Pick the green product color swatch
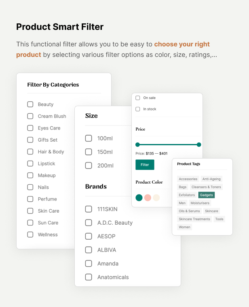Viewport: 249px width, 307px height. [x=139, y=198]
